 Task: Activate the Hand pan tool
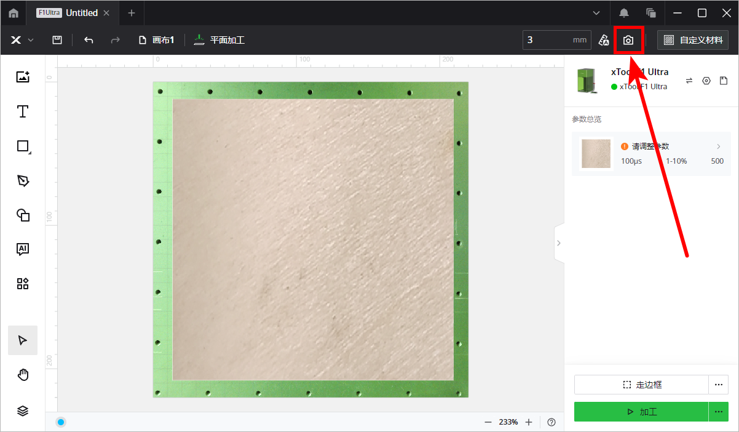click(x=23, y=375)
